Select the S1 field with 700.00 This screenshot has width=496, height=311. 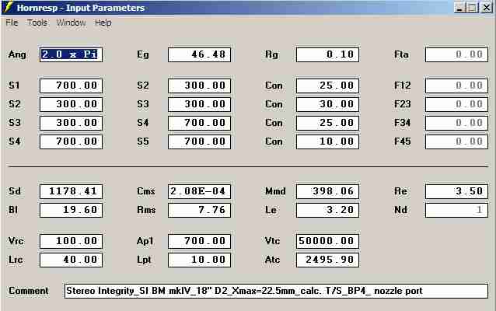[72, 86]
